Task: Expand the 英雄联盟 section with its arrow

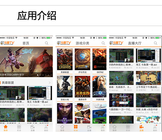Action: (50, 83)
